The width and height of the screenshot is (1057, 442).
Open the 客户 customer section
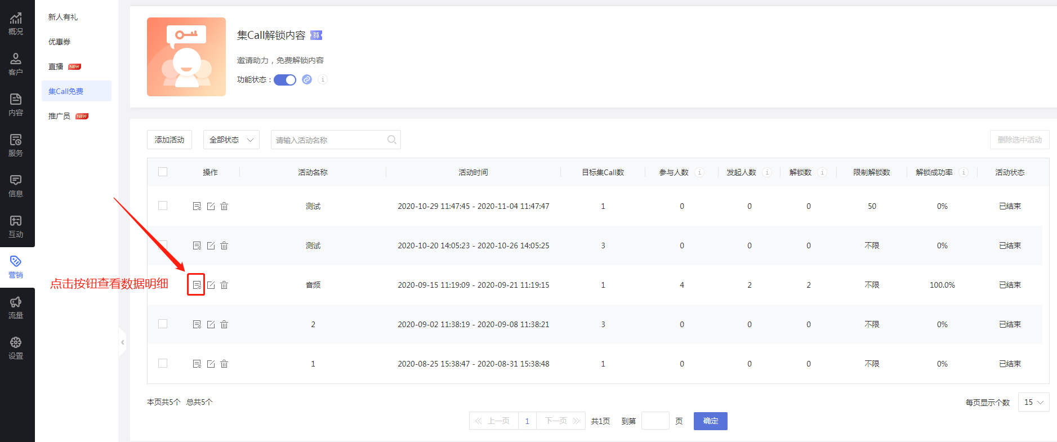coord(16,65)
